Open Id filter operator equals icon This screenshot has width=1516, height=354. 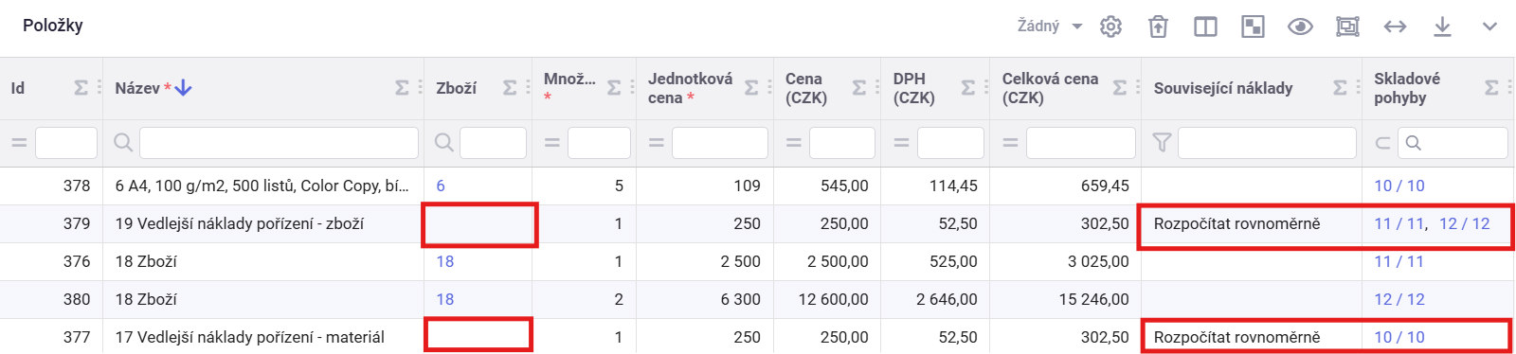coord(19,143)
